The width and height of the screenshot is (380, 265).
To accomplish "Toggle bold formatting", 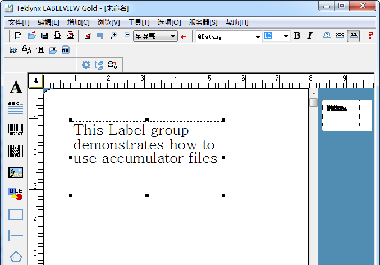I will point(297,36).
